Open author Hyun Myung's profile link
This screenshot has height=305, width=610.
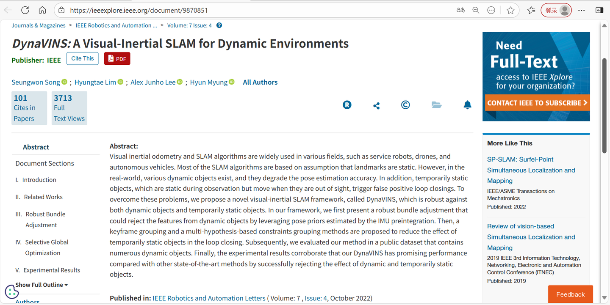(x=209, y=82)
